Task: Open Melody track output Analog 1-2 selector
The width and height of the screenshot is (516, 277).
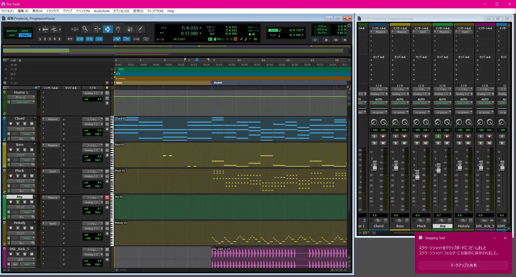Action: coord(91,229)
